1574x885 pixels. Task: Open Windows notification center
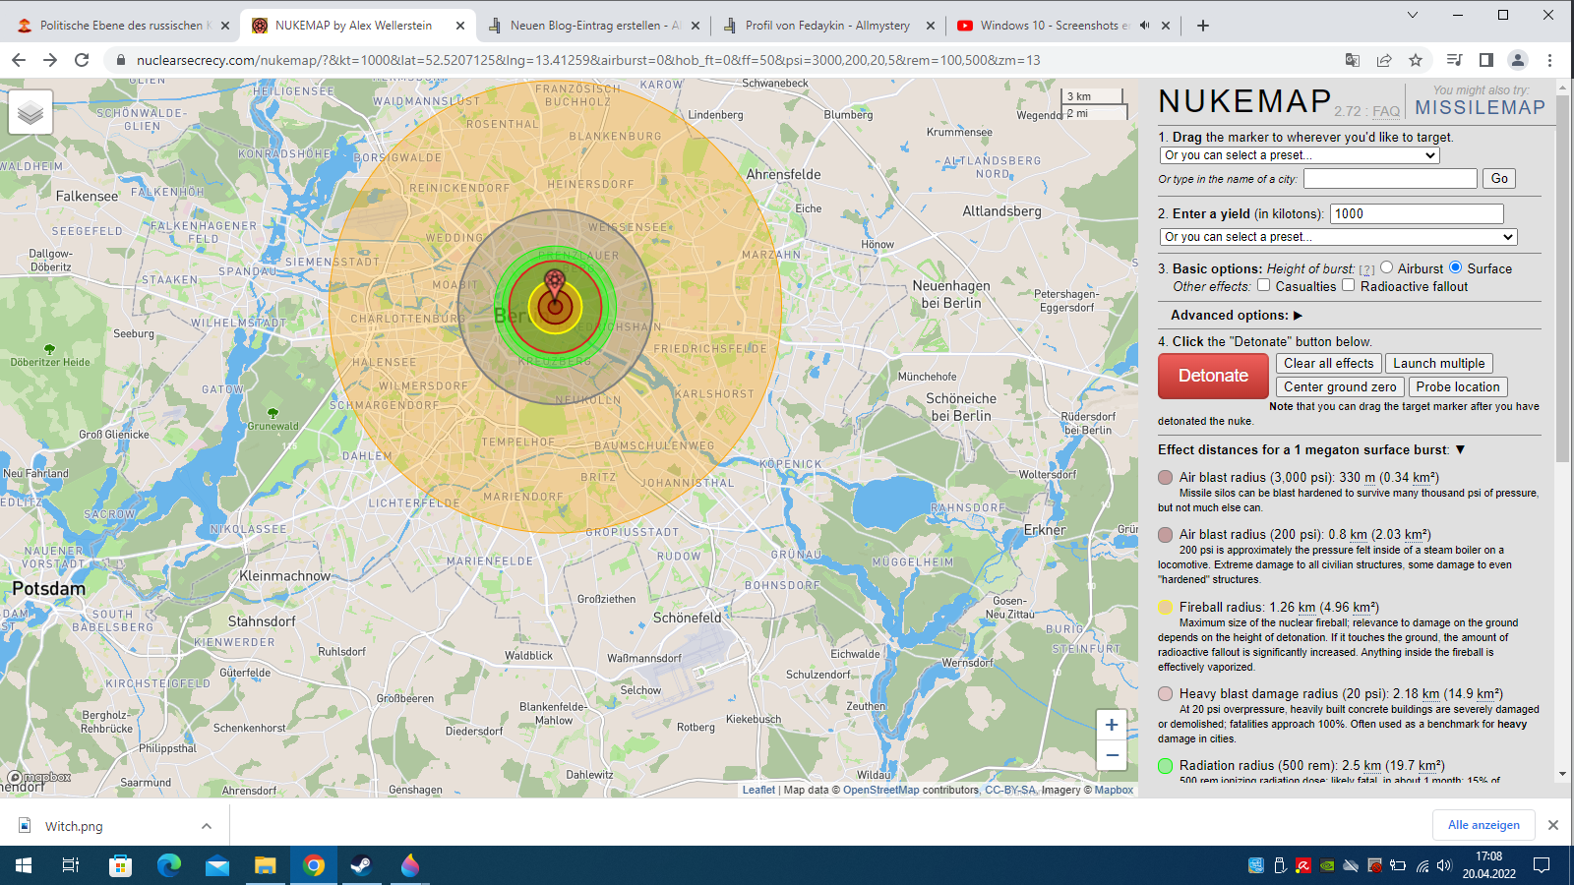[1542, 865]
